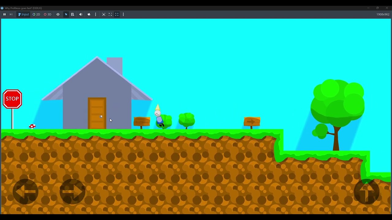392x220 pixels.
Task: Restore down the game window
Action: point(378,8)
